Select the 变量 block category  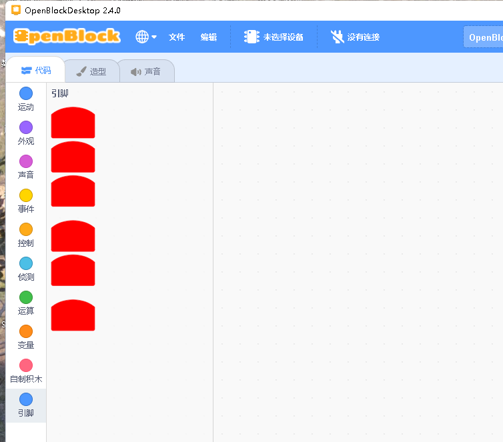tap(26, 337)
